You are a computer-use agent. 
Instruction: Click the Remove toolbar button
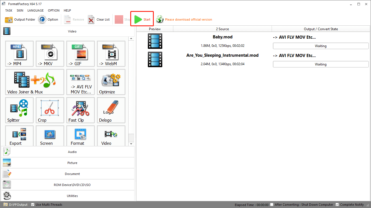[74, 19]
